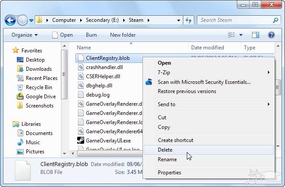Screen dimensions: 285x187
Task: Select Music library
Action: coord(28,142)
